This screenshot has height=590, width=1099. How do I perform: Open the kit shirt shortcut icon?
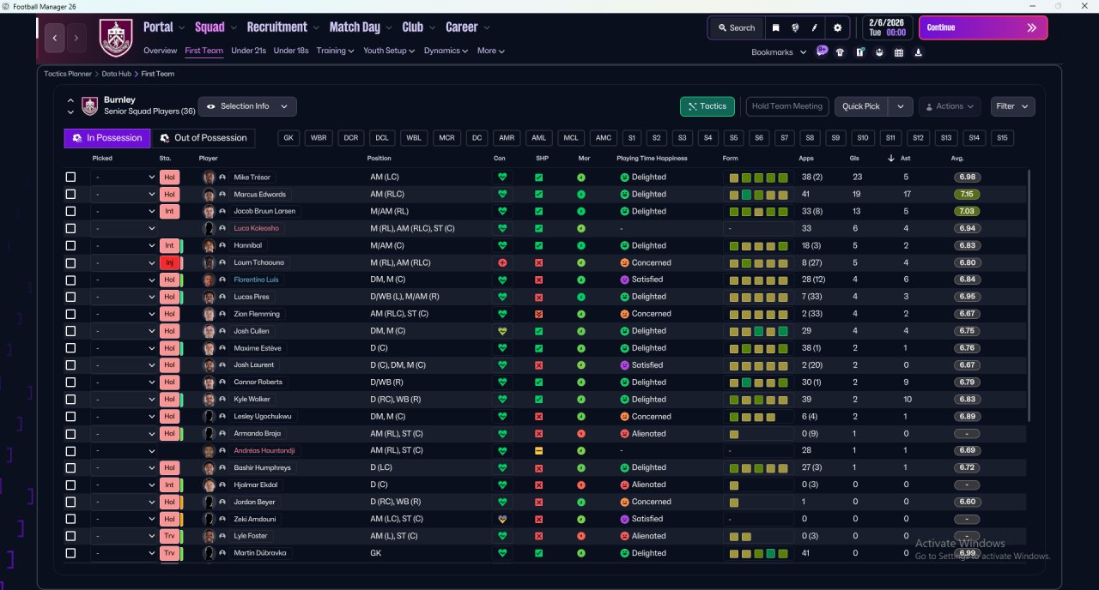coord(840,52)
